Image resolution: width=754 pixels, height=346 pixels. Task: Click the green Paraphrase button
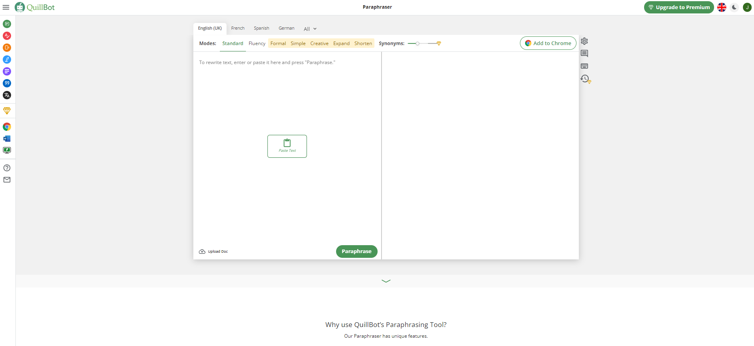357,251
